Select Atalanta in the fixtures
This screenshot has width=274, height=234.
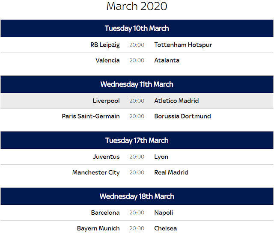pyautogui.click(x=167, y=60)
